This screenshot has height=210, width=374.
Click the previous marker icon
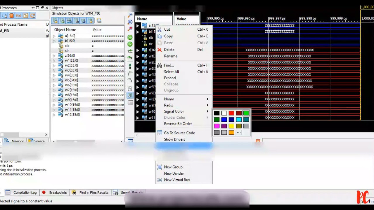pyautogui.click(x=130, y=73)
